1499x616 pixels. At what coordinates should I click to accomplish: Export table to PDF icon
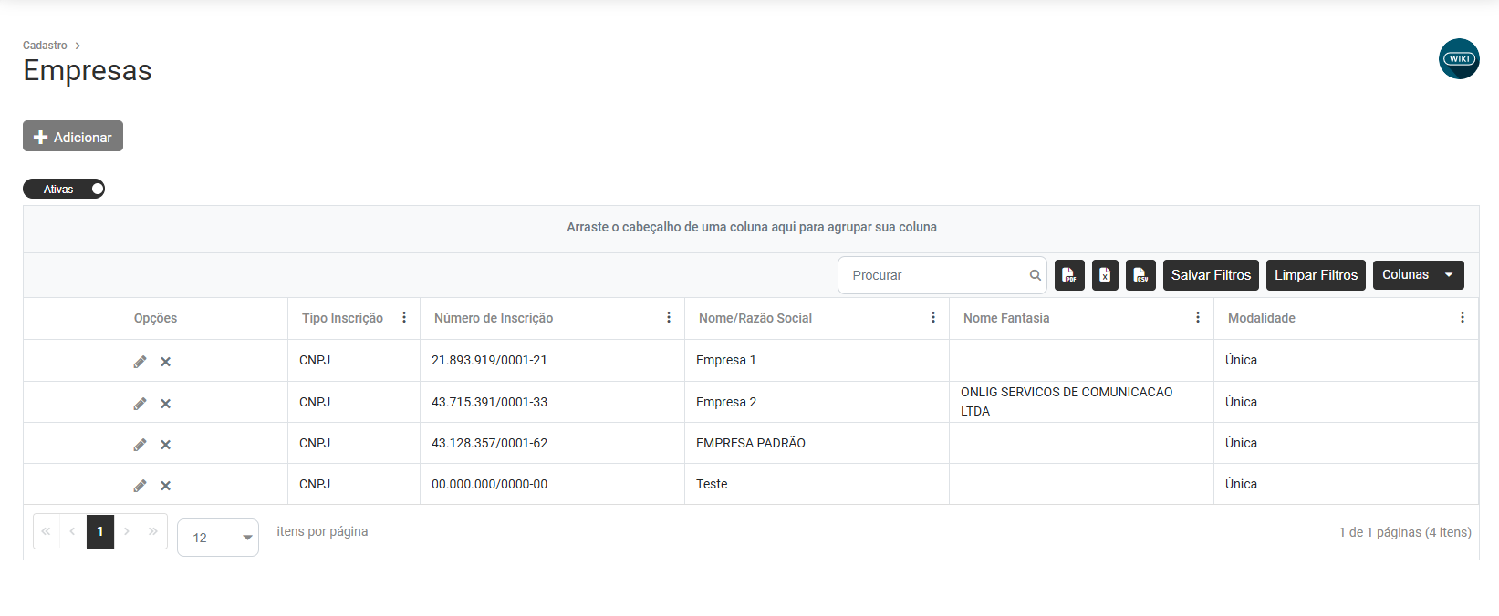[x=1069, y=275]
